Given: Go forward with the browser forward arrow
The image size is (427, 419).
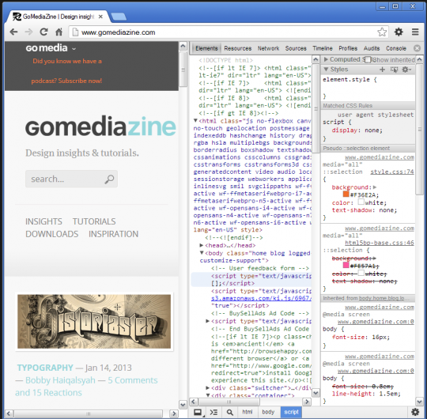Looking at the screenshot, I should (x=28, y=32).
